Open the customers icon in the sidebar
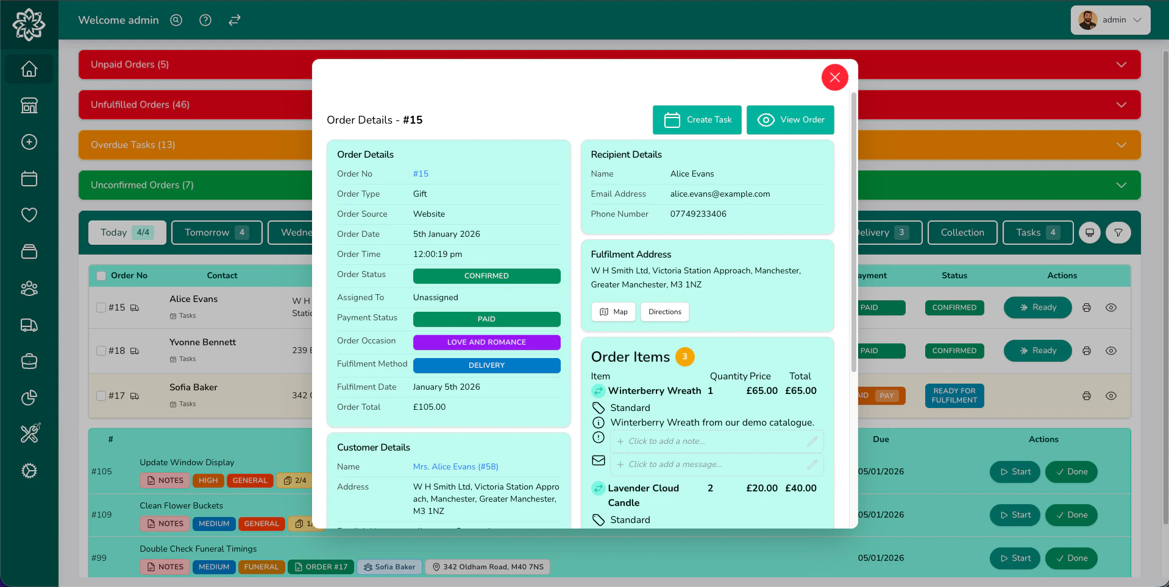 point(29,289)
